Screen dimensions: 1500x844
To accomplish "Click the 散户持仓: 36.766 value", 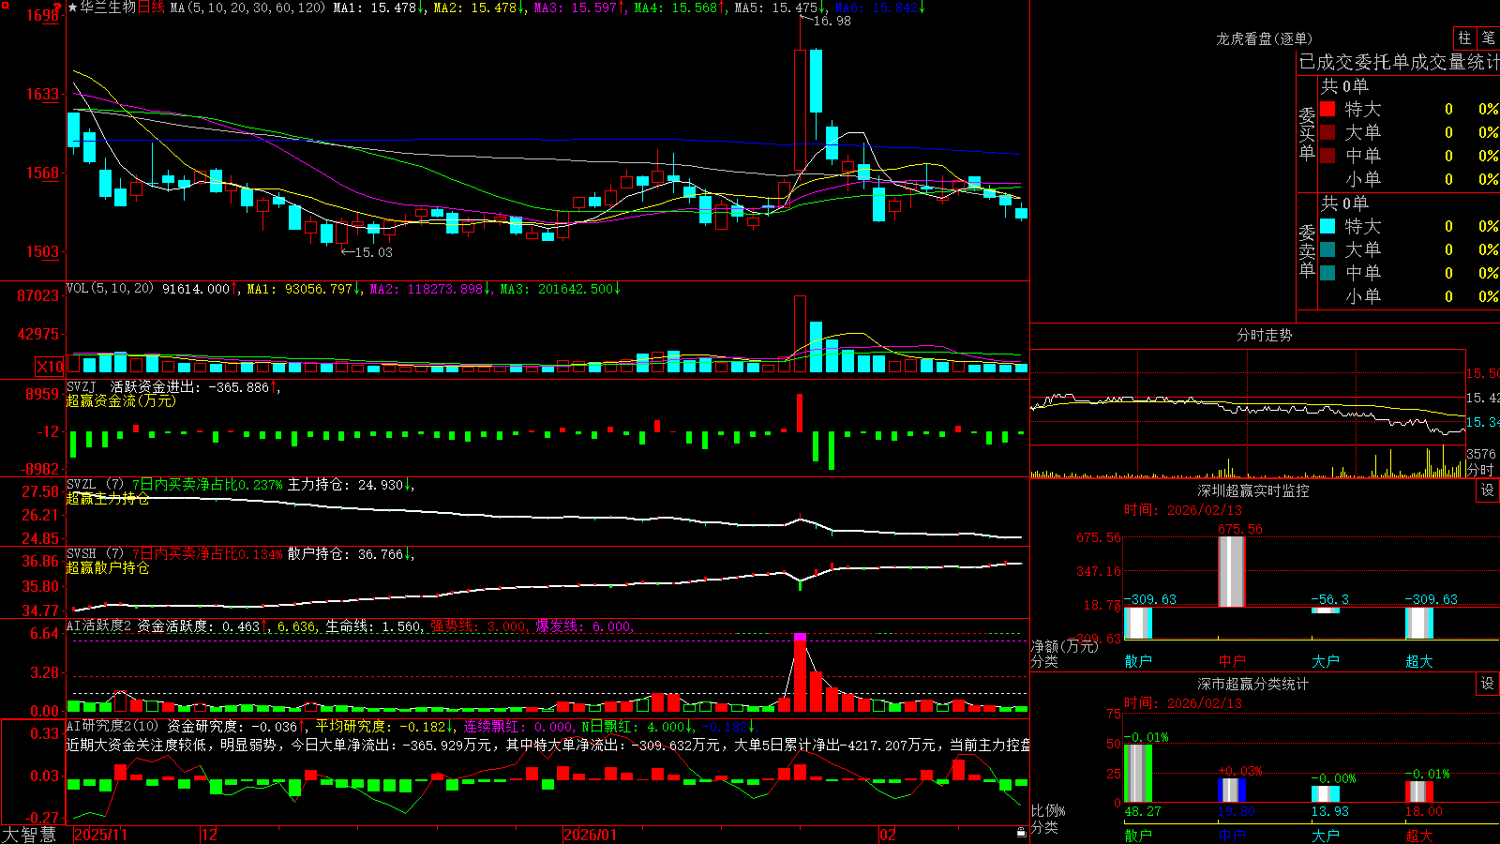I will pos(351,554).
